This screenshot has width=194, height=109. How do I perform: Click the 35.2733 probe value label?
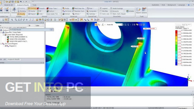pyautogui.click(x=135, y=46)
